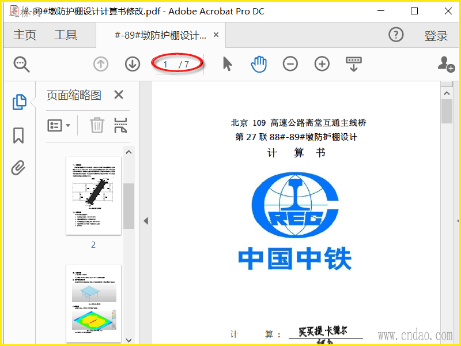Click the 页面缩略图 panel title
The image size is (461, 346).
coord(74,95)
